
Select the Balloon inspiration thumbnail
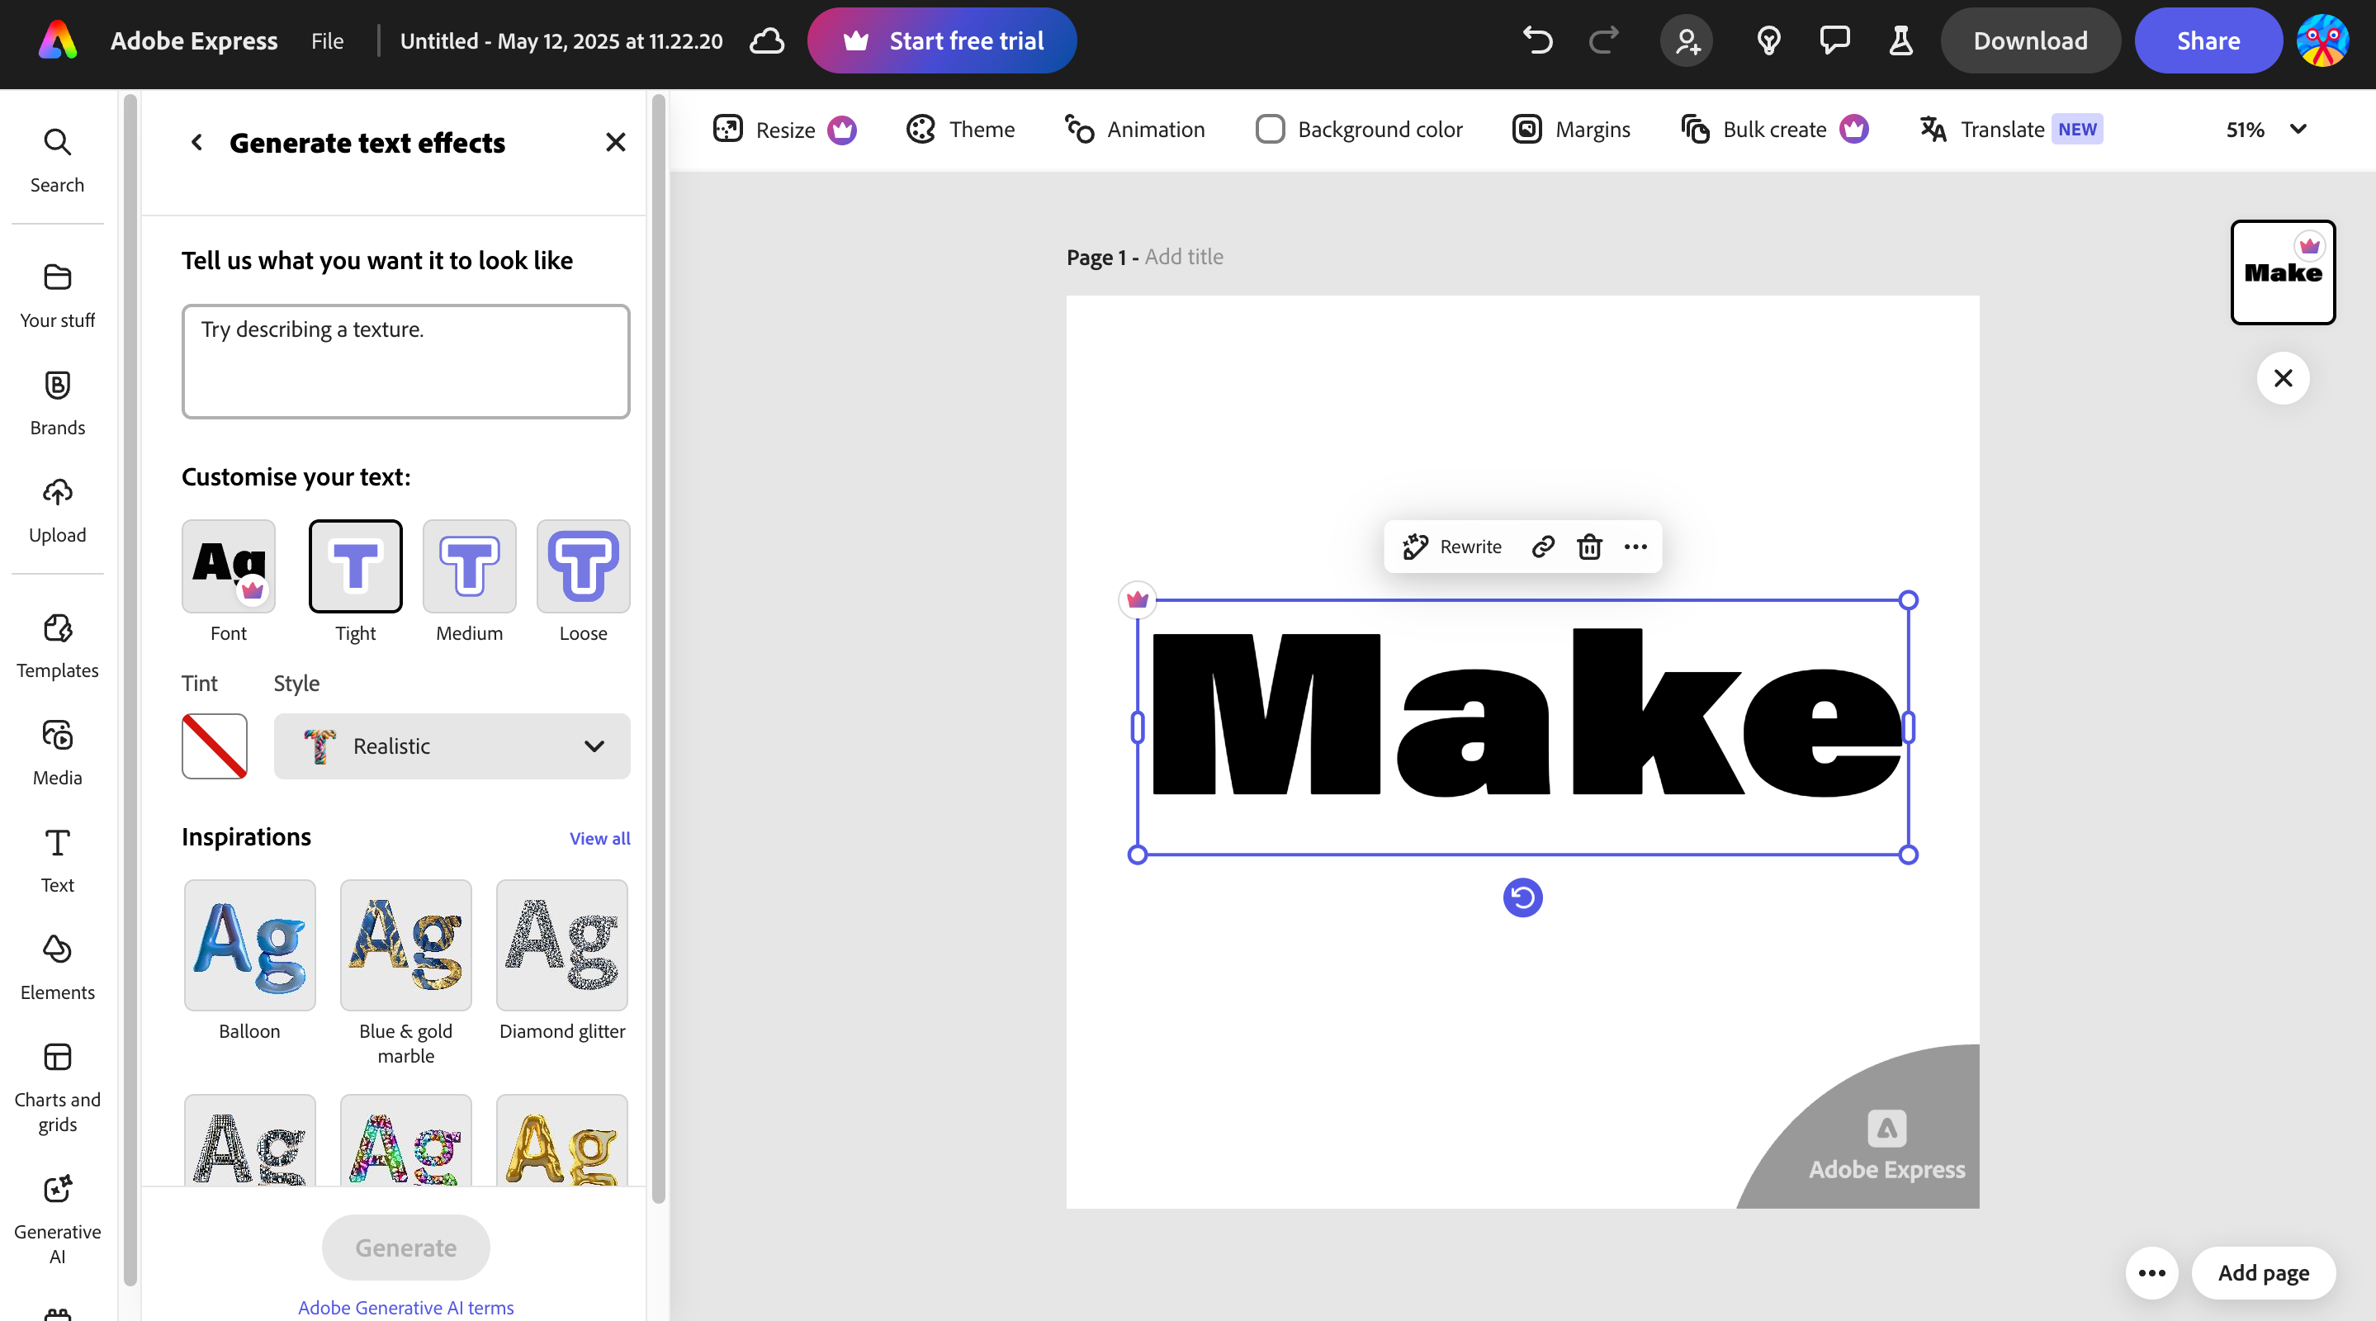click(x=249, y=945)
